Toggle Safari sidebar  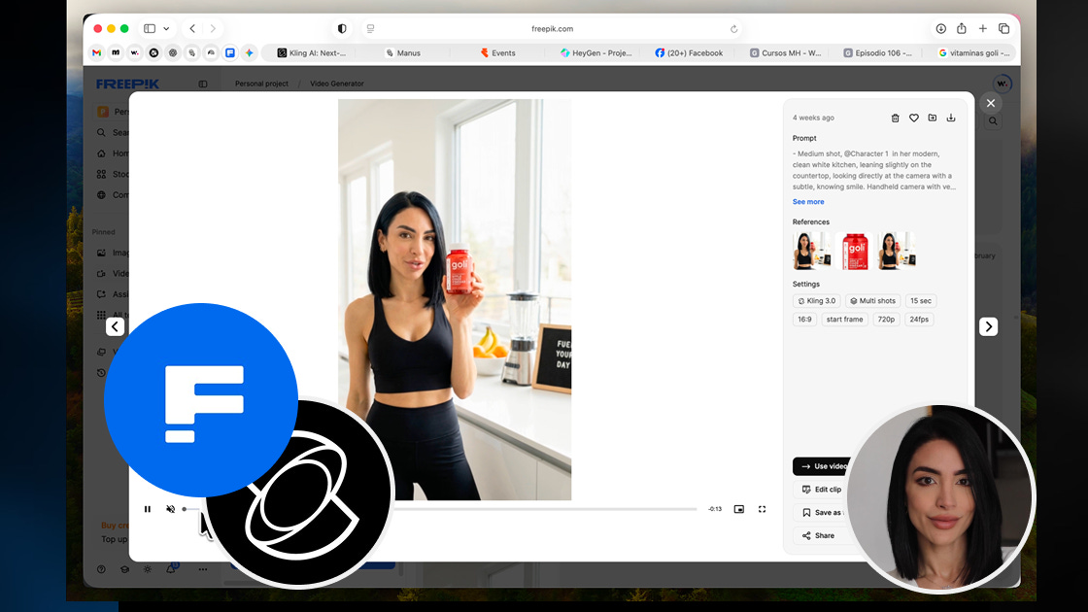pyautogui.click(x=150, y=28)
